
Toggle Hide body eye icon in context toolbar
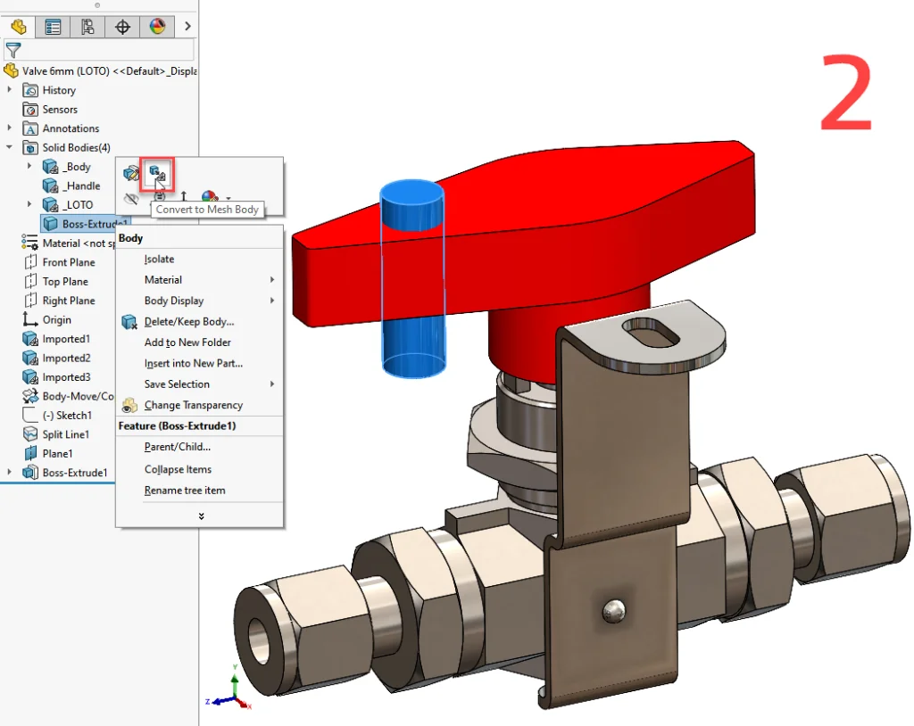[131, 198]
